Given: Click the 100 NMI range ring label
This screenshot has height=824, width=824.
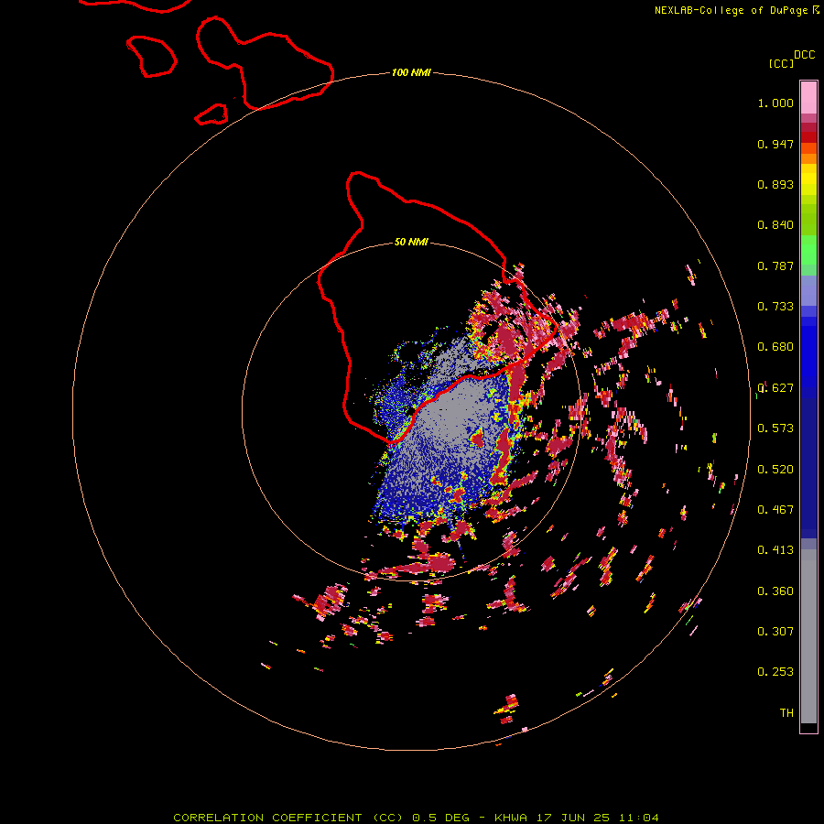Looking at the screenshot, I should 411,72.
